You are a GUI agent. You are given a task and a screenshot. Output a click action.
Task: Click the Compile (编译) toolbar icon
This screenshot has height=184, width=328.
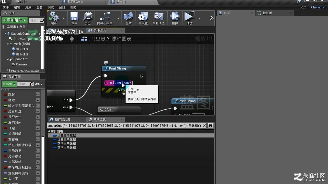pos(54,16)
